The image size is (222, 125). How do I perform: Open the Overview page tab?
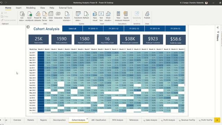tap(17, 120)
